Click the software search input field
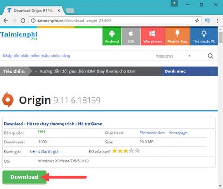The height and width of the screenshot is (189, 223). [74, 56]
